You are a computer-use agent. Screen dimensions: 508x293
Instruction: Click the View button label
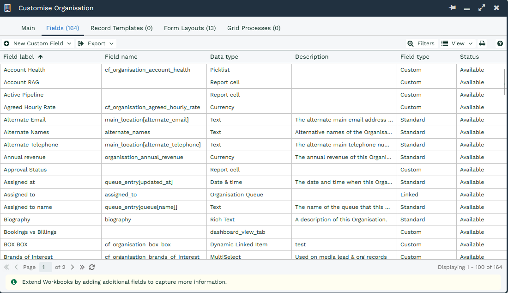(458, 43)
